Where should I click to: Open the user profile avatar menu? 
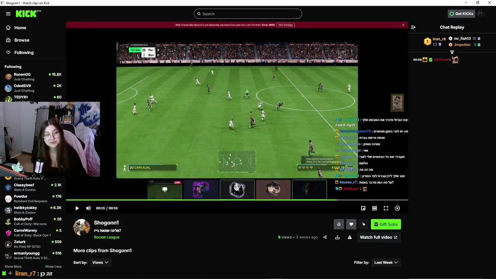click(481, 14)
